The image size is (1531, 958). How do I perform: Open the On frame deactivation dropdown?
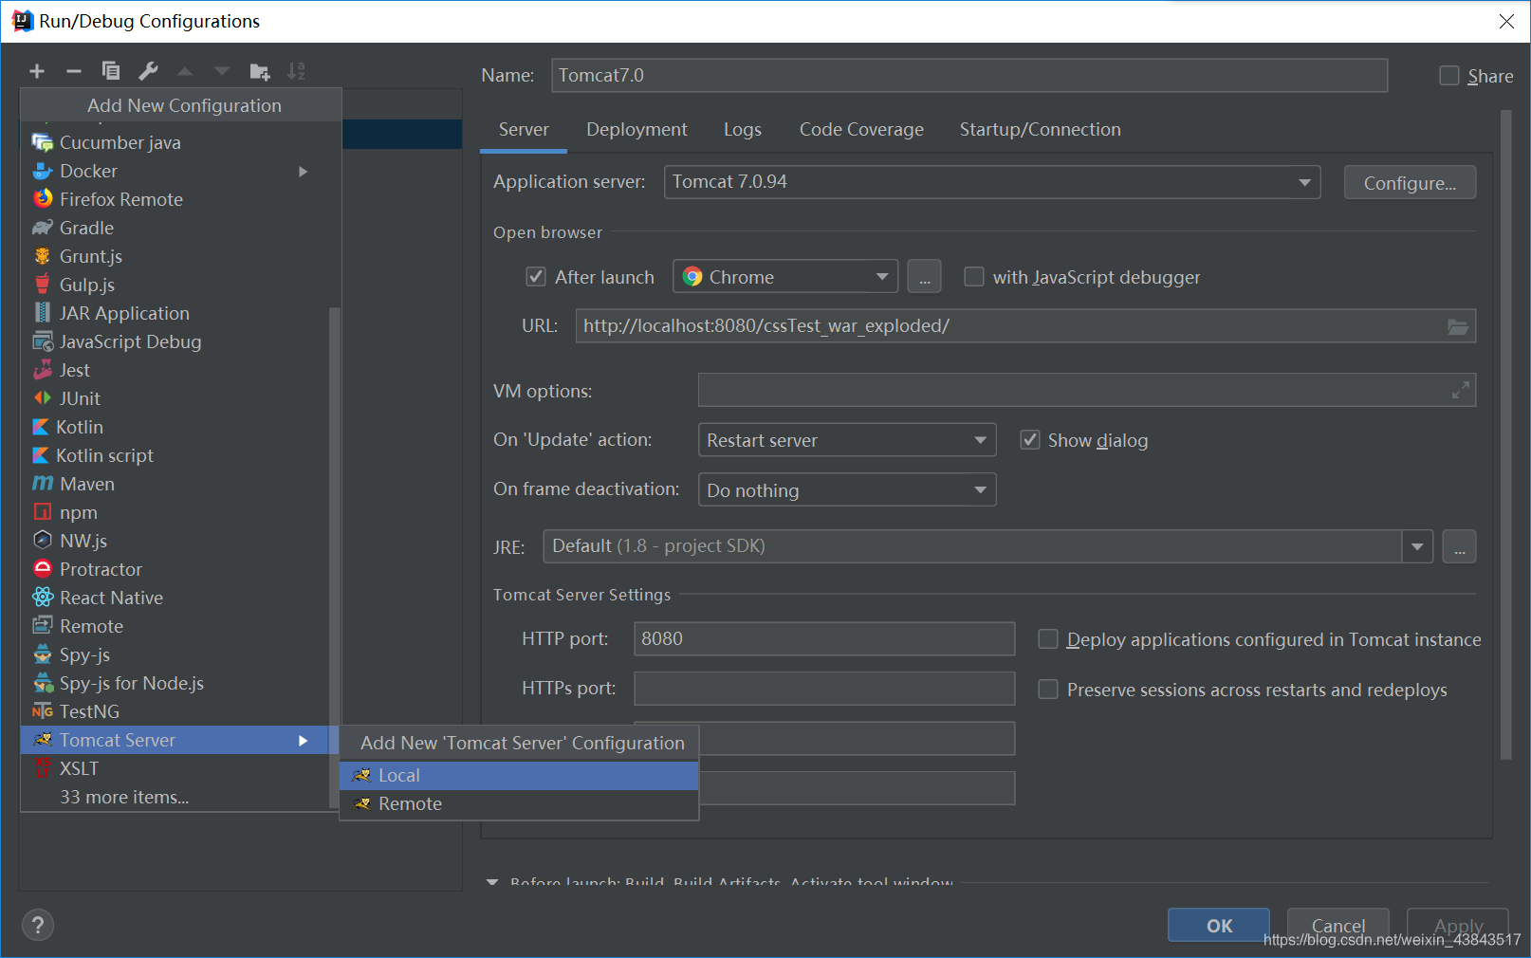tap(847, 490)
